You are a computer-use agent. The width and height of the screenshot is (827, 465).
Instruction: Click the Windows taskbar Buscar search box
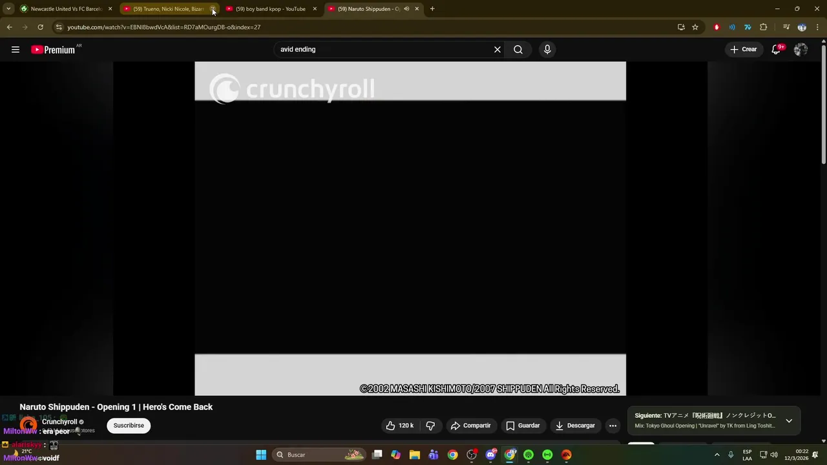[x=320, y=455]
